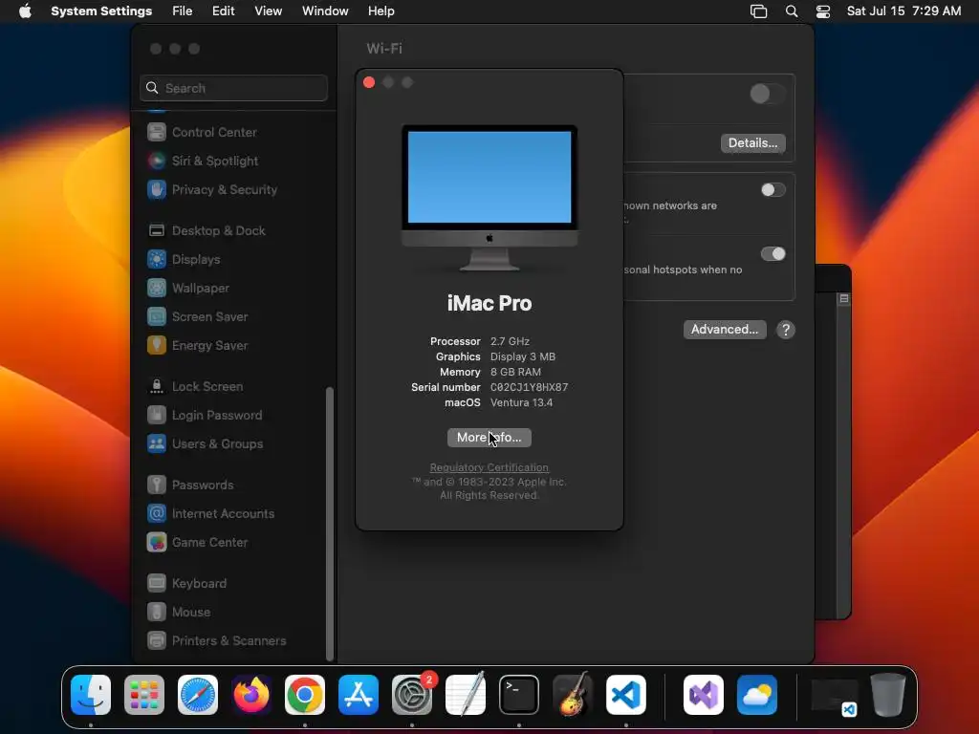Select Wallpaper sidebar icon

pos(157,289)
